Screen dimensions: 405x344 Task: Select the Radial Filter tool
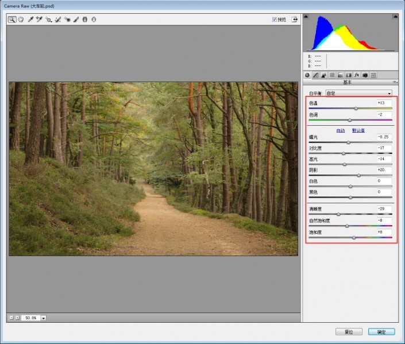pyautogui.click(x=94, y=19)
